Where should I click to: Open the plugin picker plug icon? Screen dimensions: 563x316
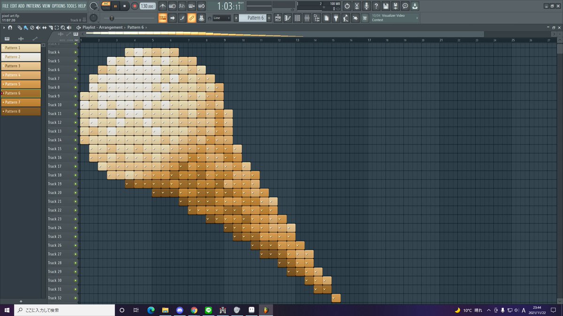coord(336,18)
